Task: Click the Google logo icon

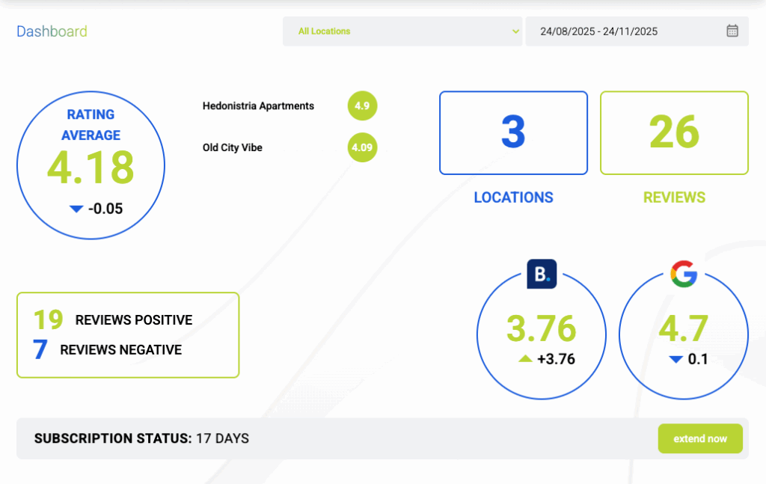Action: (683, 274)
